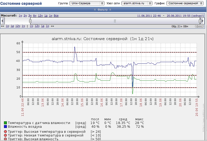The image size is (207, 141).
Task: Click the start date 11.06.2011 22:46
Action: (x=149, y=16)
